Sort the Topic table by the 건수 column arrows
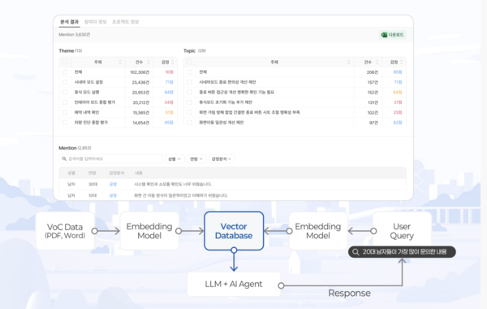 [377, 63]
